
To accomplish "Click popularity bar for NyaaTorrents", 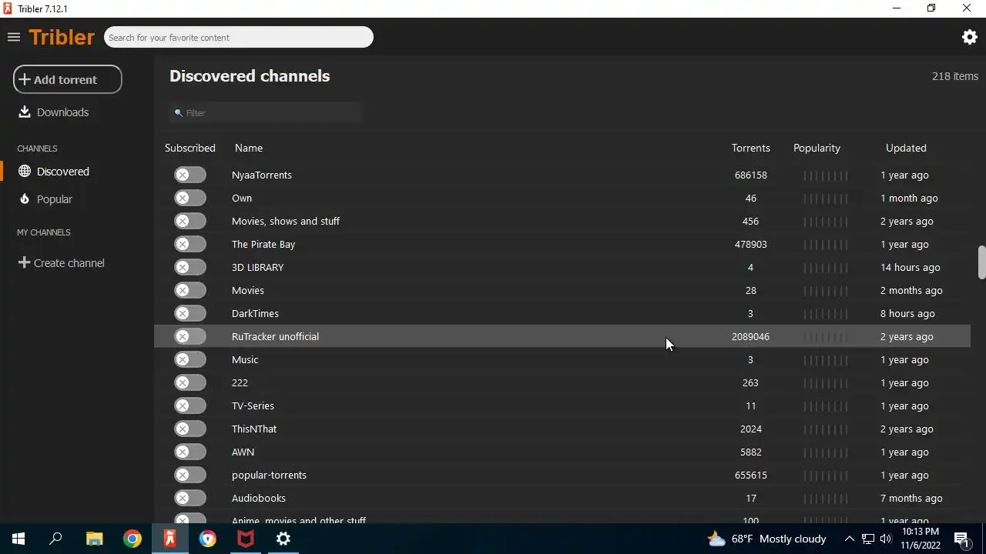I will pyautogui.click(x=826, y=175).
